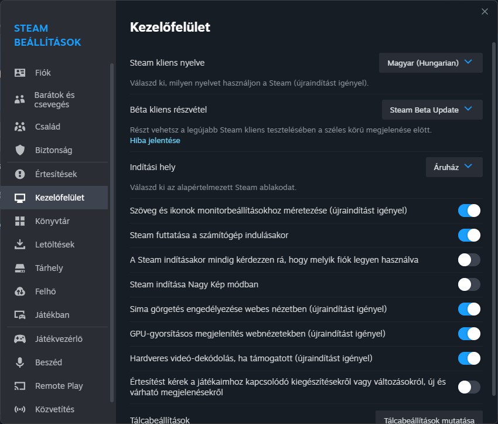This screenshot has height=424, width=498.
Task: Disable Steam futtatása a számítógép indulásakor
Action: [469, 235]
